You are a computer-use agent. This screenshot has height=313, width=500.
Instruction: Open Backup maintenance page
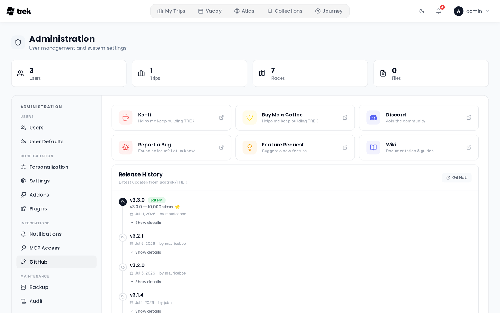coord(56,287)
